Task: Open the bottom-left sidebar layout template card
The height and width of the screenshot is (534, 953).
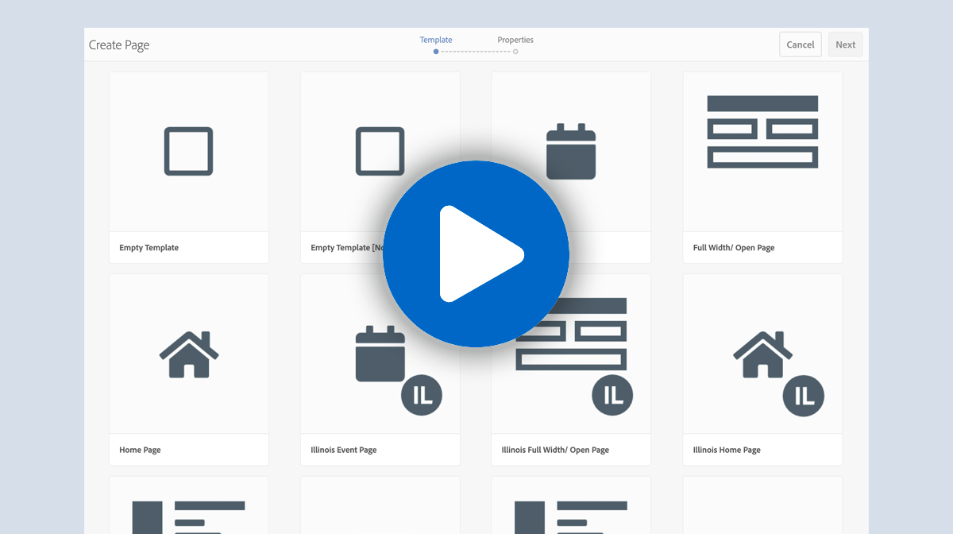Action: pos(189,505)
